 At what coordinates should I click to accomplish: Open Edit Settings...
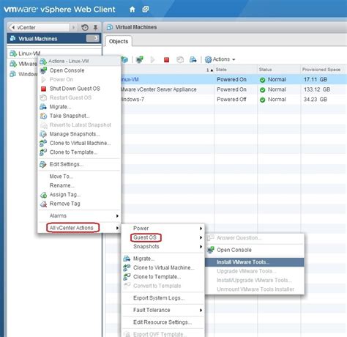[67, 164]
